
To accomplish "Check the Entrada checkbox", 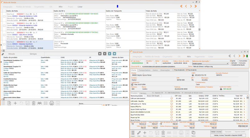I will coord(231,63).
